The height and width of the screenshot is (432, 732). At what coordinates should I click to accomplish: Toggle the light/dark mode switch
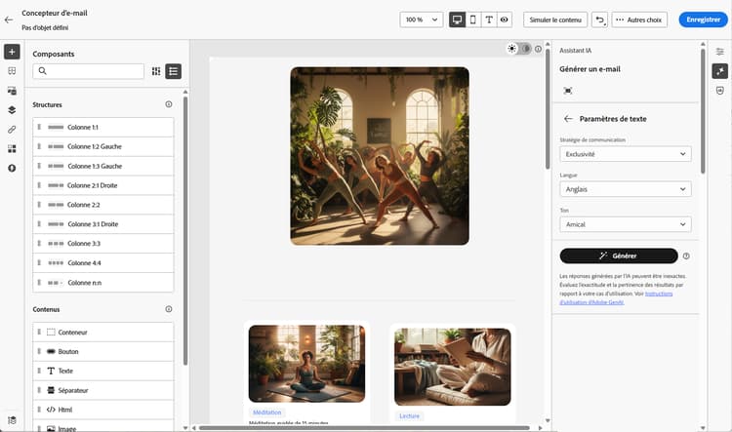tap(519, 49)
